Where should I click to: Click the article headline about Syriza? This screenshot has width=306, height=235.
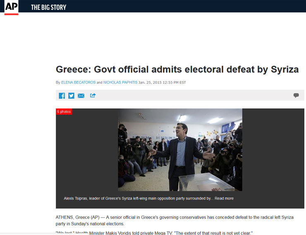pos(177,69)
